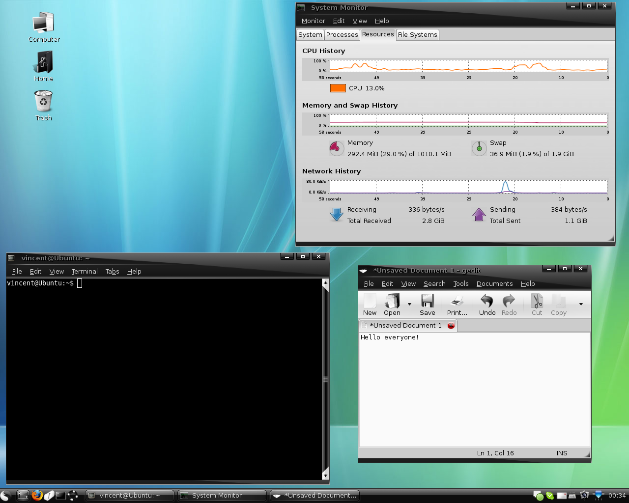The width and height of the screenshot is (629, 503).
Task: Open the main menu at panel's left end
Action: coord(5,496)
